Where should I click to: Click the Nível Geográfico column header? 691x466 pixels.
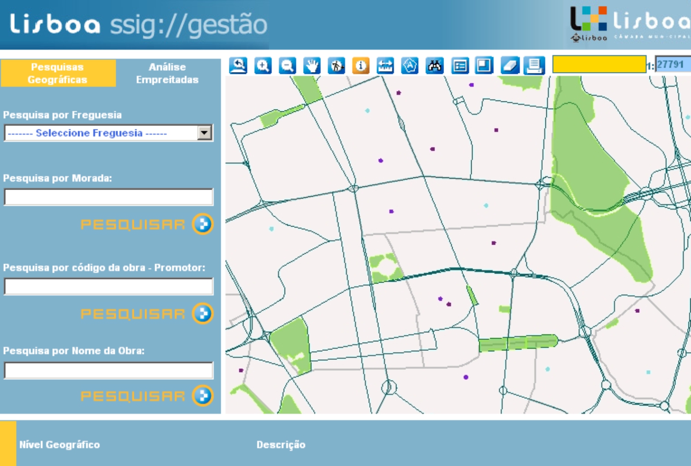coord(60,444)
